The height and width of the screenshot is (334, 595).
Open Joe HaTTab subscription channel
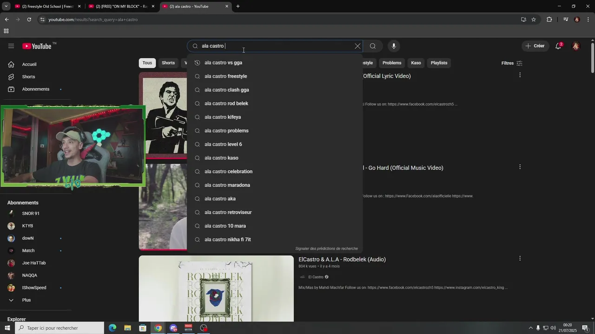(x=35, y=263)
